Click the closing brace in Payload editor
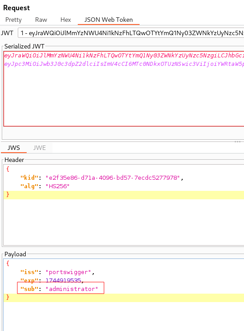The height and width of the screenshot is (331, 244). coord(8,297)
